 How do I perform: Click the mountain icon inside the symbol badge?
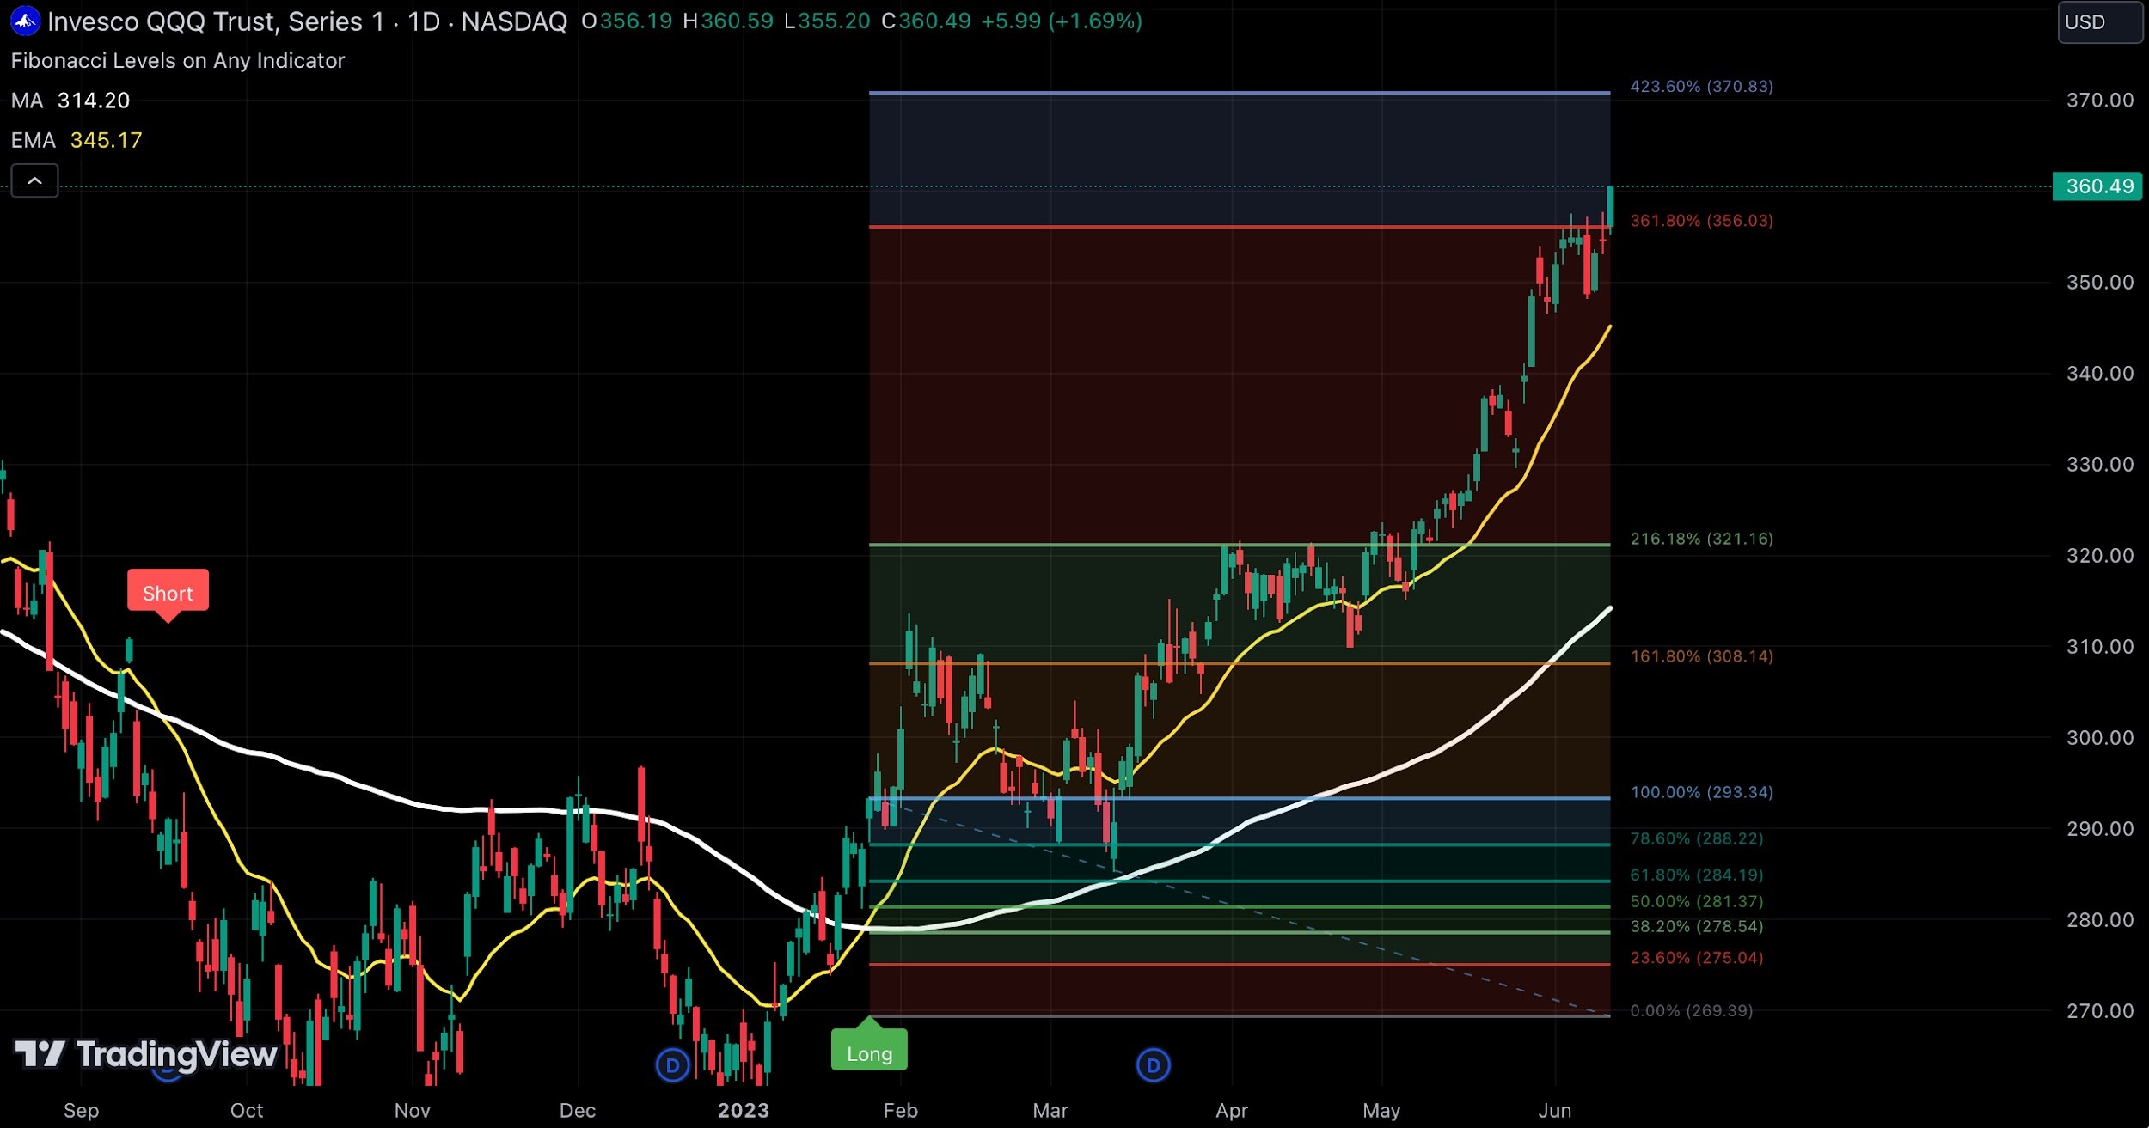24,21
